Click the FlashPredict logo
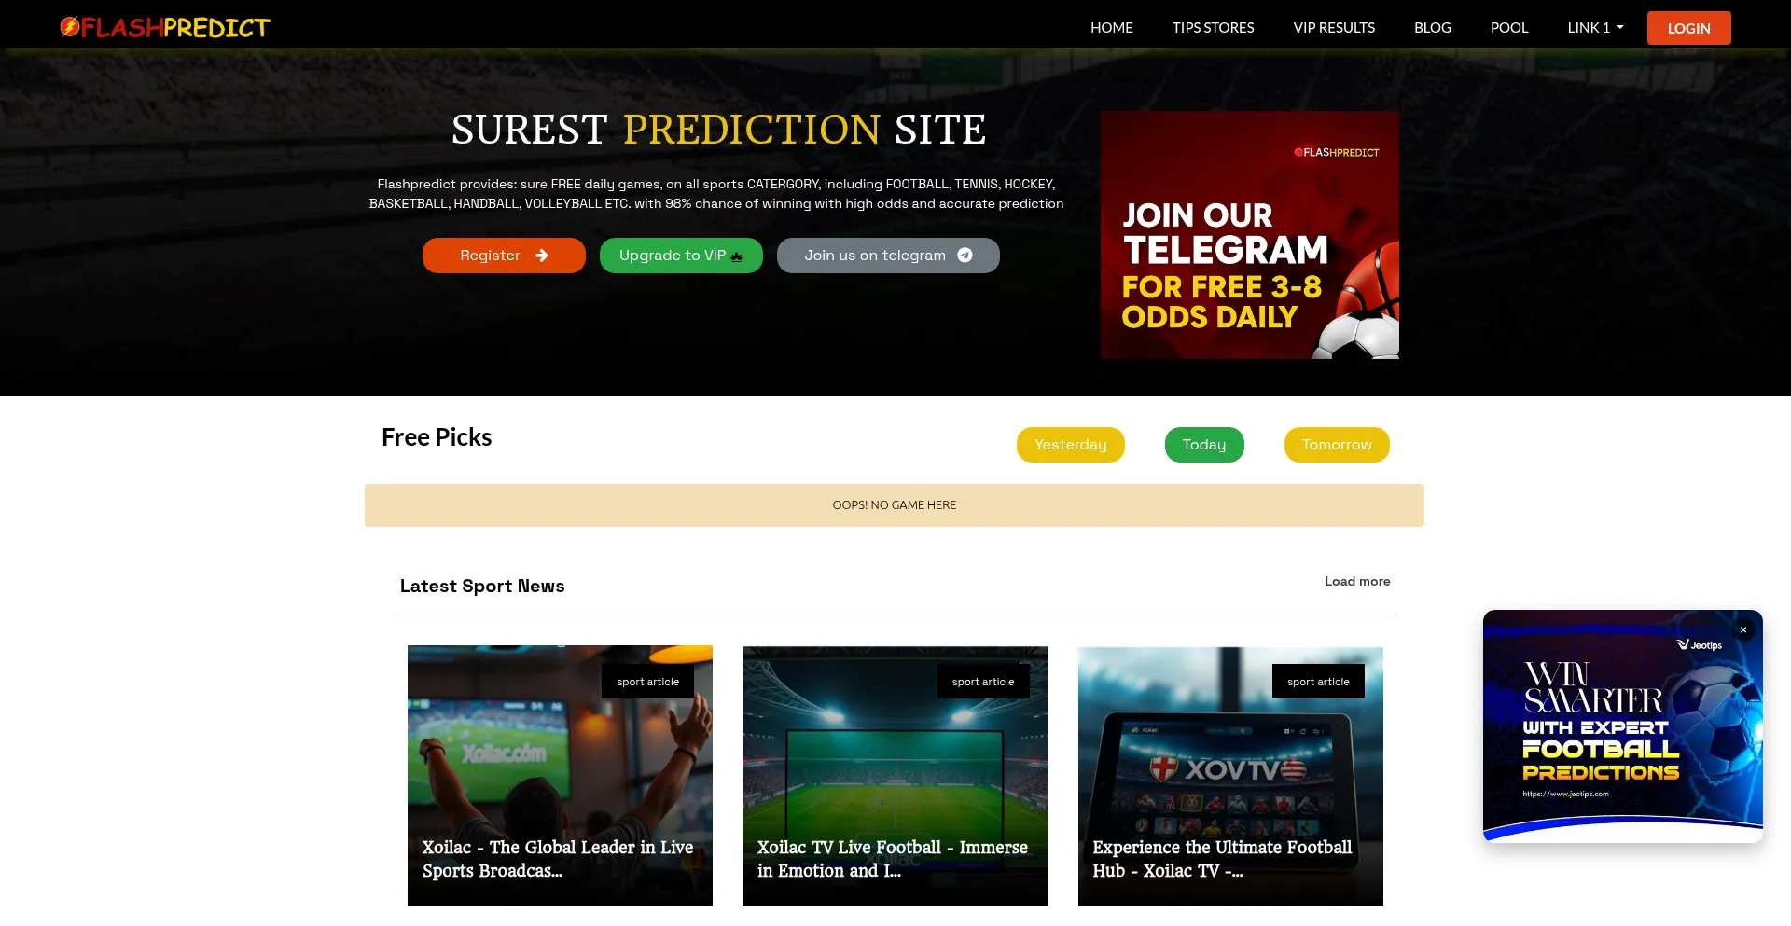Viewport: 1791px width, 926px height. pos(165,28)
